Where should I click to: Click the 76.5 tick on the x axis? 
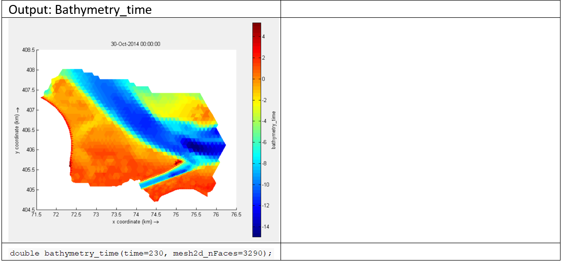[x=236, y=215]
